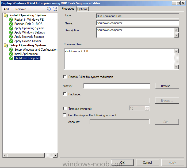Click the Cancel button

[x=147, y=162]
